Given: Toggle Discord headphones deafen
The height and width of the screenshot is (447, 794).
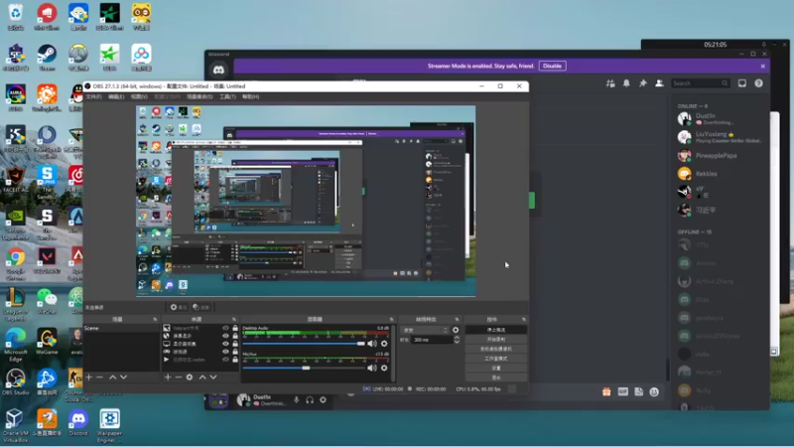Looking at the screenshot, I should [310, 400].
